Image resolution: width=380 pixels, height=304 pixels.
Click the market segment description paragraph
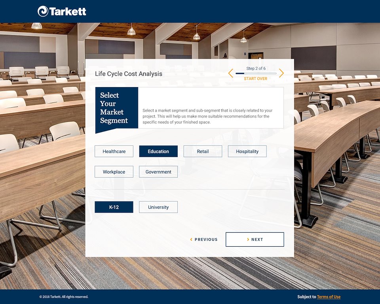point(207,116)
